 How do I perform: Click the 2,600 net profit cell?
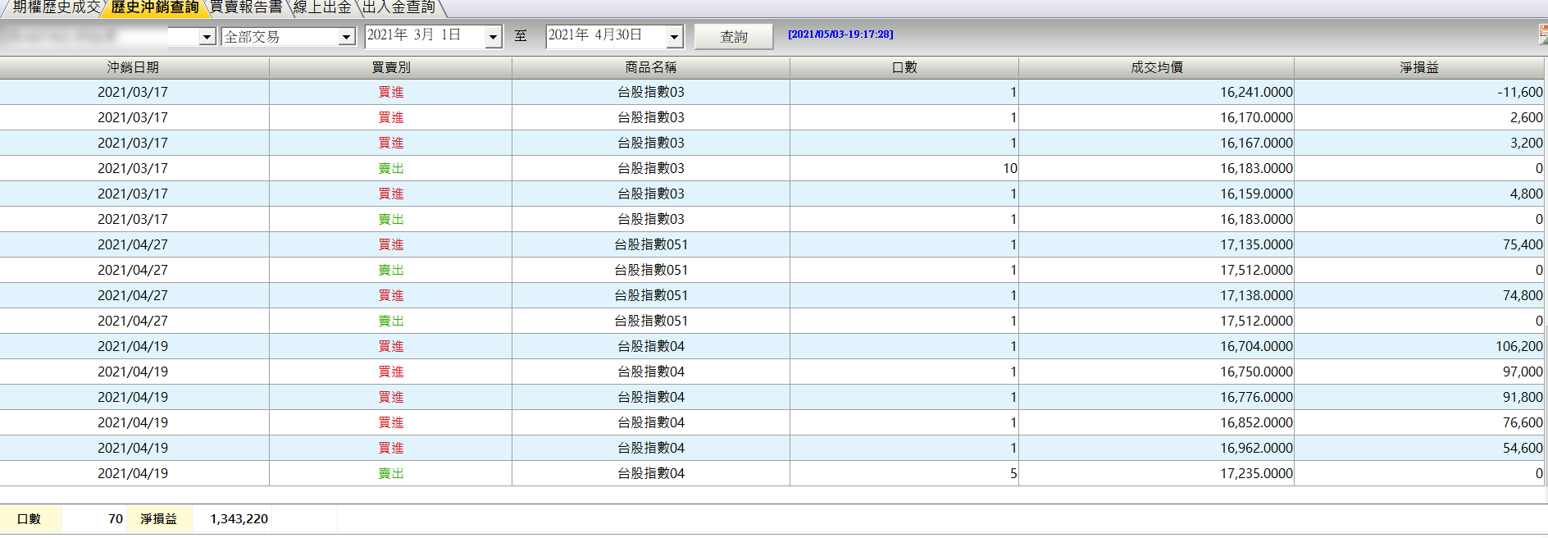point(1419,117)
